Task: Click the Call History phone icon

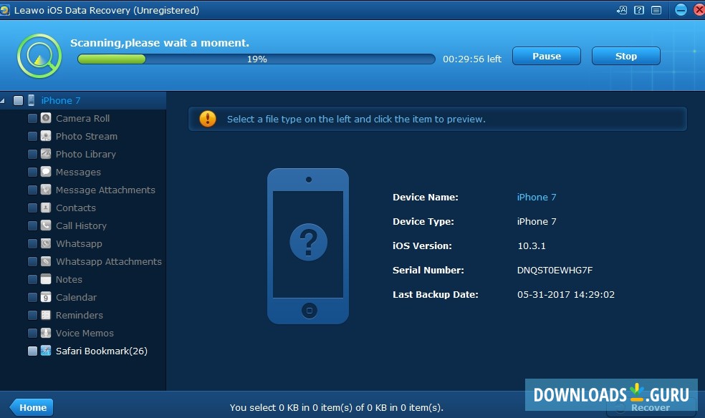Action: tap(46, 225)
